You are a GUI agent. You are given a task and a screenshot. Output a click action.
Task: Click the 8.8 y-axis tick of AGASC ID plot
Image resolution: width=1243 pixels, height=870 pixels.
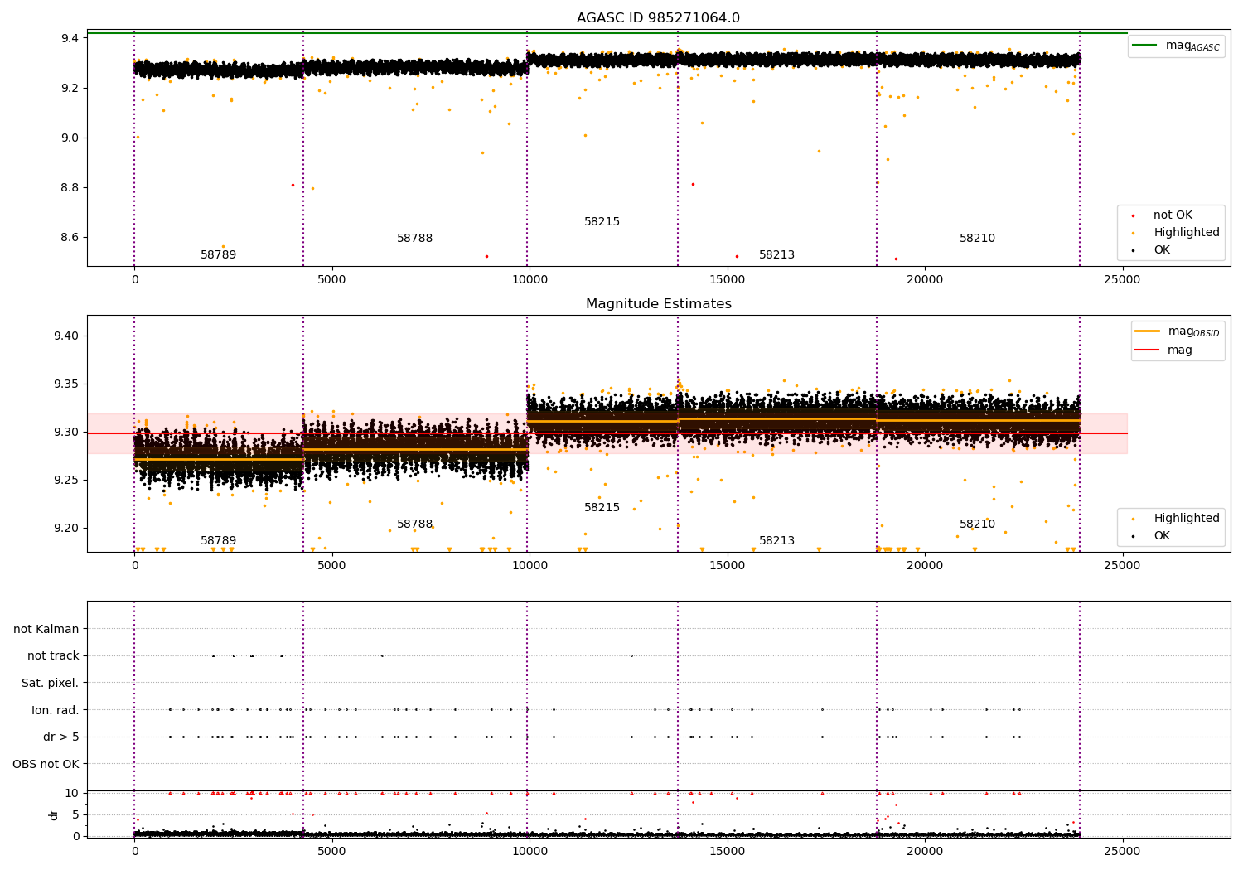pyautogui.click(x=70, y=188)
